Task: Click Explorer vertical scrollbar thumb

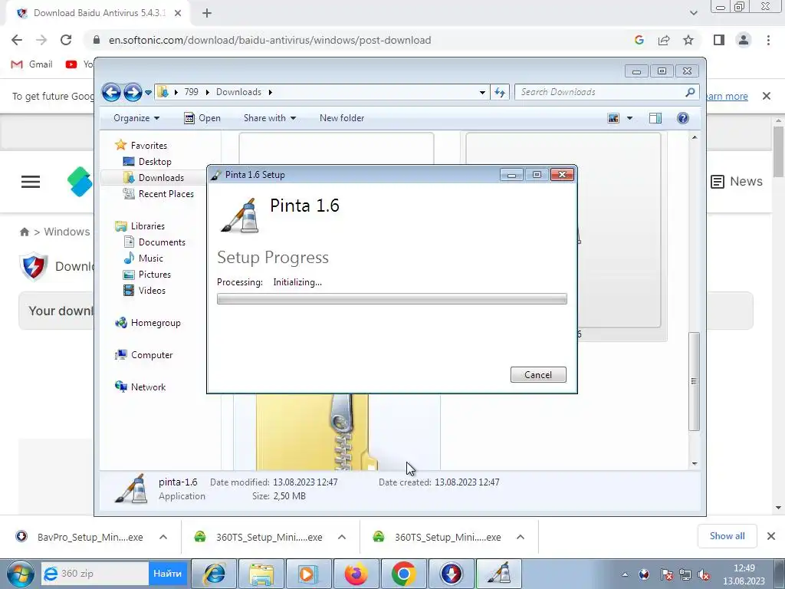Action: click(694, 381)
